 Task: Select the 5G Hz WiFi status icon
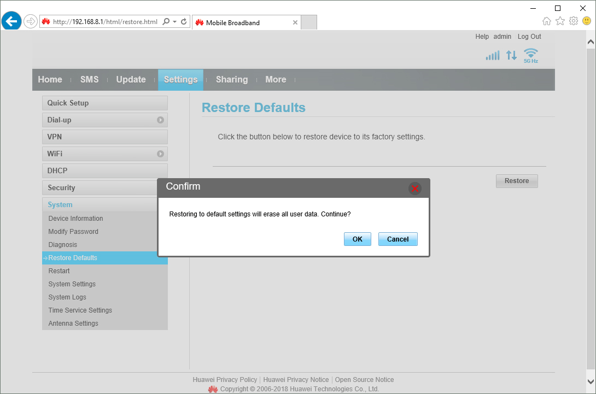(x=530, y=55)
